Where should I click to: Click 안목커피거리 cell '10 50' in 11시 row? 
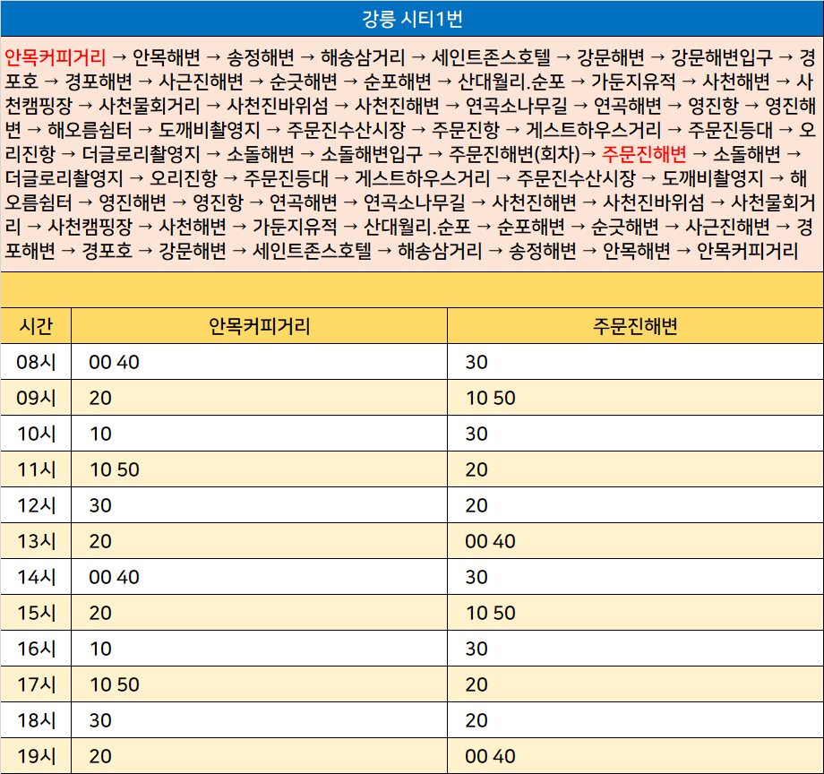click(259, 469)
